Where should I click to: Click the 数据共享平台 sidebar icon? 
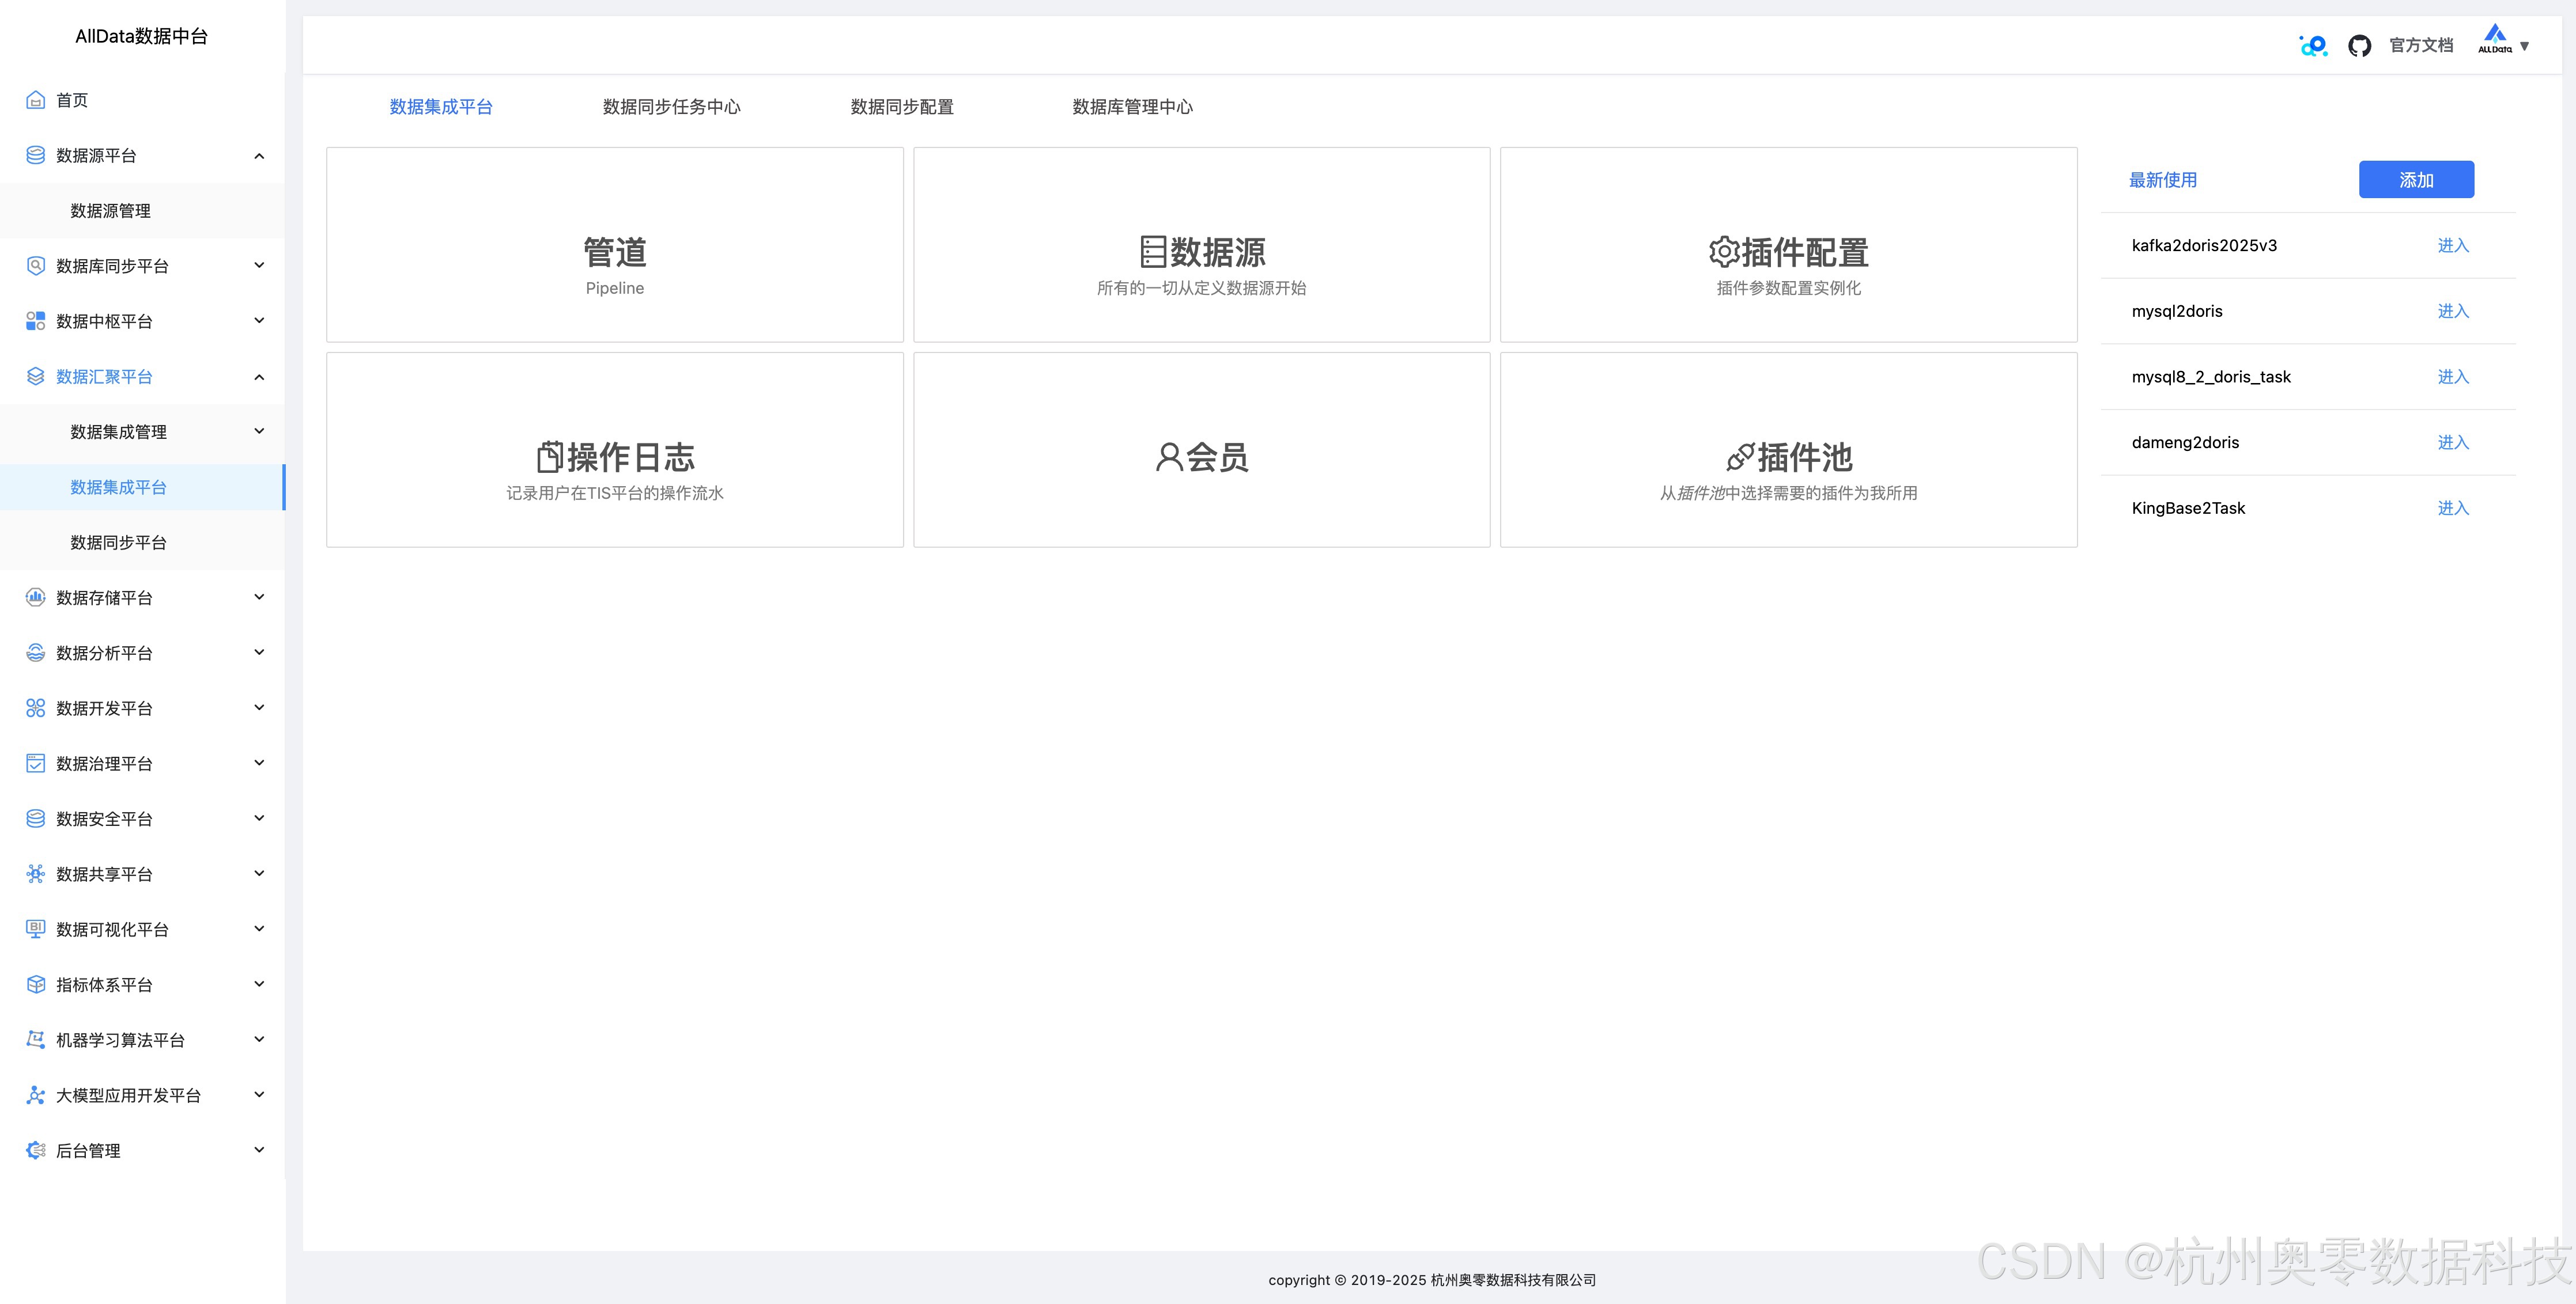coord(35,874)
